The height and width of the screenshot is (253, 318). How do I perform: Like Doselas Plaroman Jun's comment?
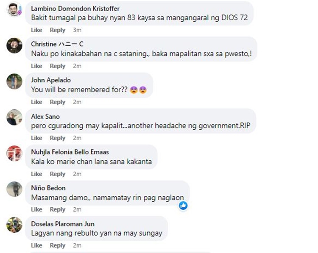(36, 245)
